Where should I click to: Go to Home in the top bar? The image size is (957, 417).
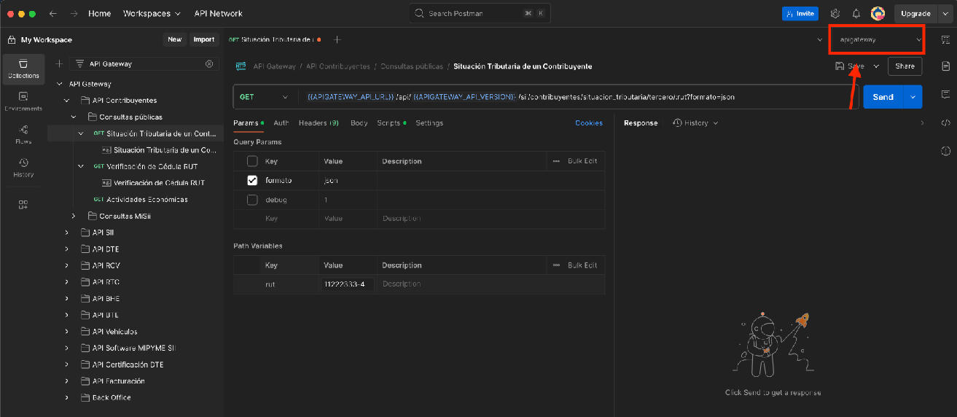coord(100,13)
